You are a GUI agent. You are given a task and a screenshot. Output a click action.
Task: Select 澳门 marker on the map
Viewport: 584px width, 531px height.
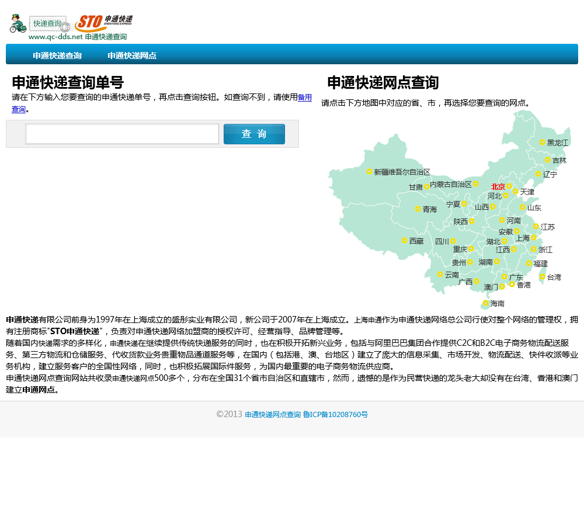[502, 287]
